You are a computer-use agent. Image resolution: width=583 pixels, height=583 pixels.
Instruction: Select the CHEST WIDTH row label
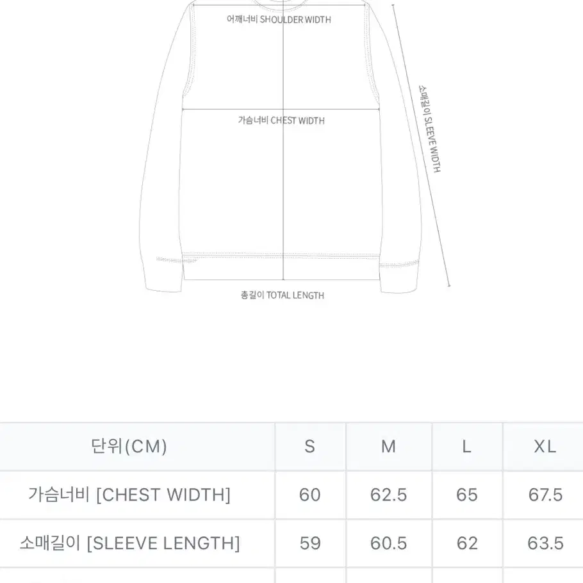tap(129, 495)
